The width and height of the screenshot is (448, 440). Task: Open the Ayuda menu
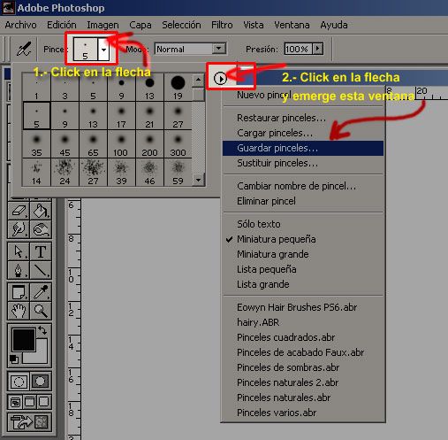[x=334, y=25]
